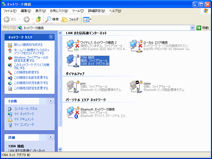Click the connection status task icon
The image size is (212, 159).
[10, 83]
